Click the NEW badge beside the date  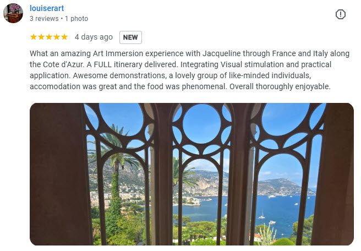point(130,37)
